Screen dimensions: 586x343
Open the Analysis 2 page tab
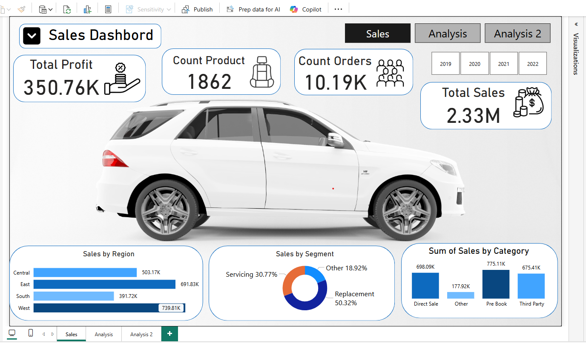pyautogui.click(x=141, y=334)
